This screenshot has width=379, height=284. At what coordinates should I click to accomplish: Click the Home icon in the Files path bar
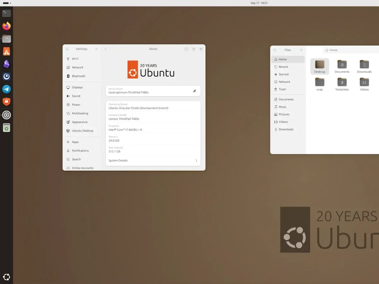point(331,50)
